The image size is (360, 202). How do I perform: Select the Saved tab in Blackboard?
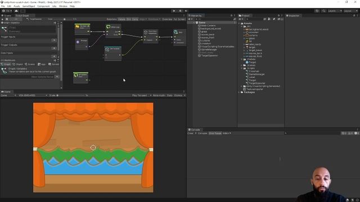[x=53, y=65]
